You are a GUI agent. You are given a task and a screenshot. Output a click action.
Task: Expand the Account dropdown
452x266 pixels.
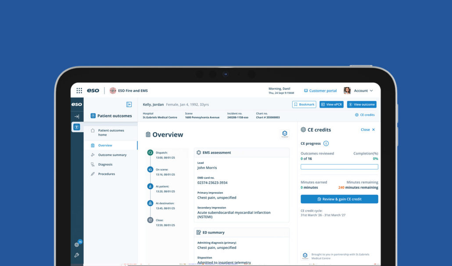363,90
